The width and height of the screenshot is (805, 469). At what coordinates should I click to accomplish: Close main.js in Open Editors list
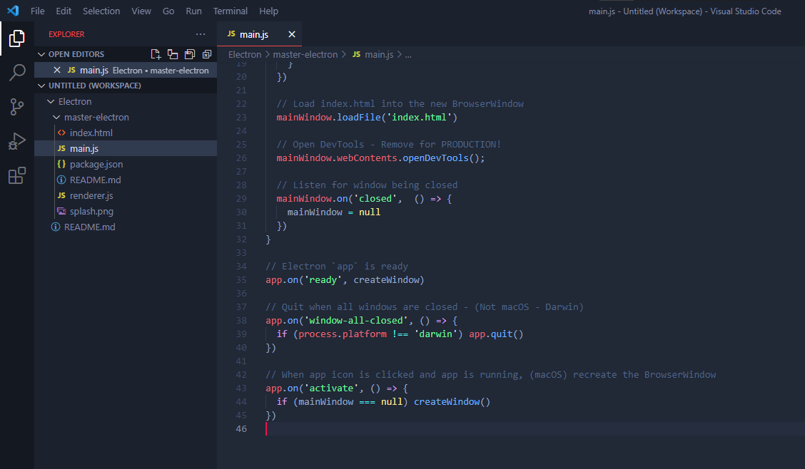click(57, 71)
